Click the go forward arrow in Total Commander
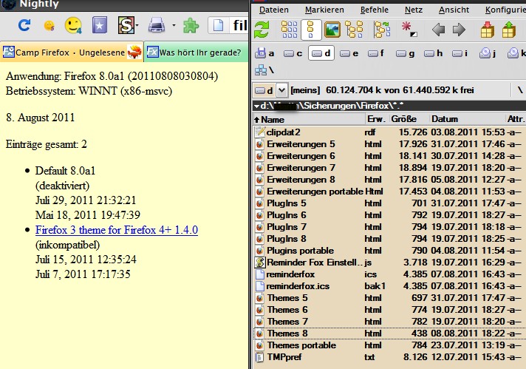Screen dimensions: 526x369 point(459,30)
